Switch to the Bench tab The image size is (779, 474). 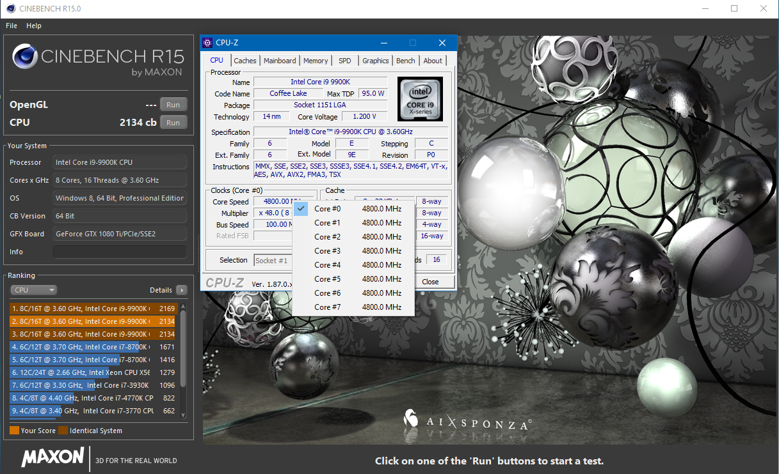405,60
